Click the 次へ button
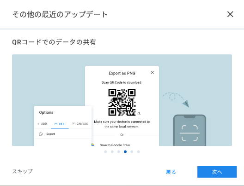The width and height of the screenshot is (244, 186). coord(217,172)
